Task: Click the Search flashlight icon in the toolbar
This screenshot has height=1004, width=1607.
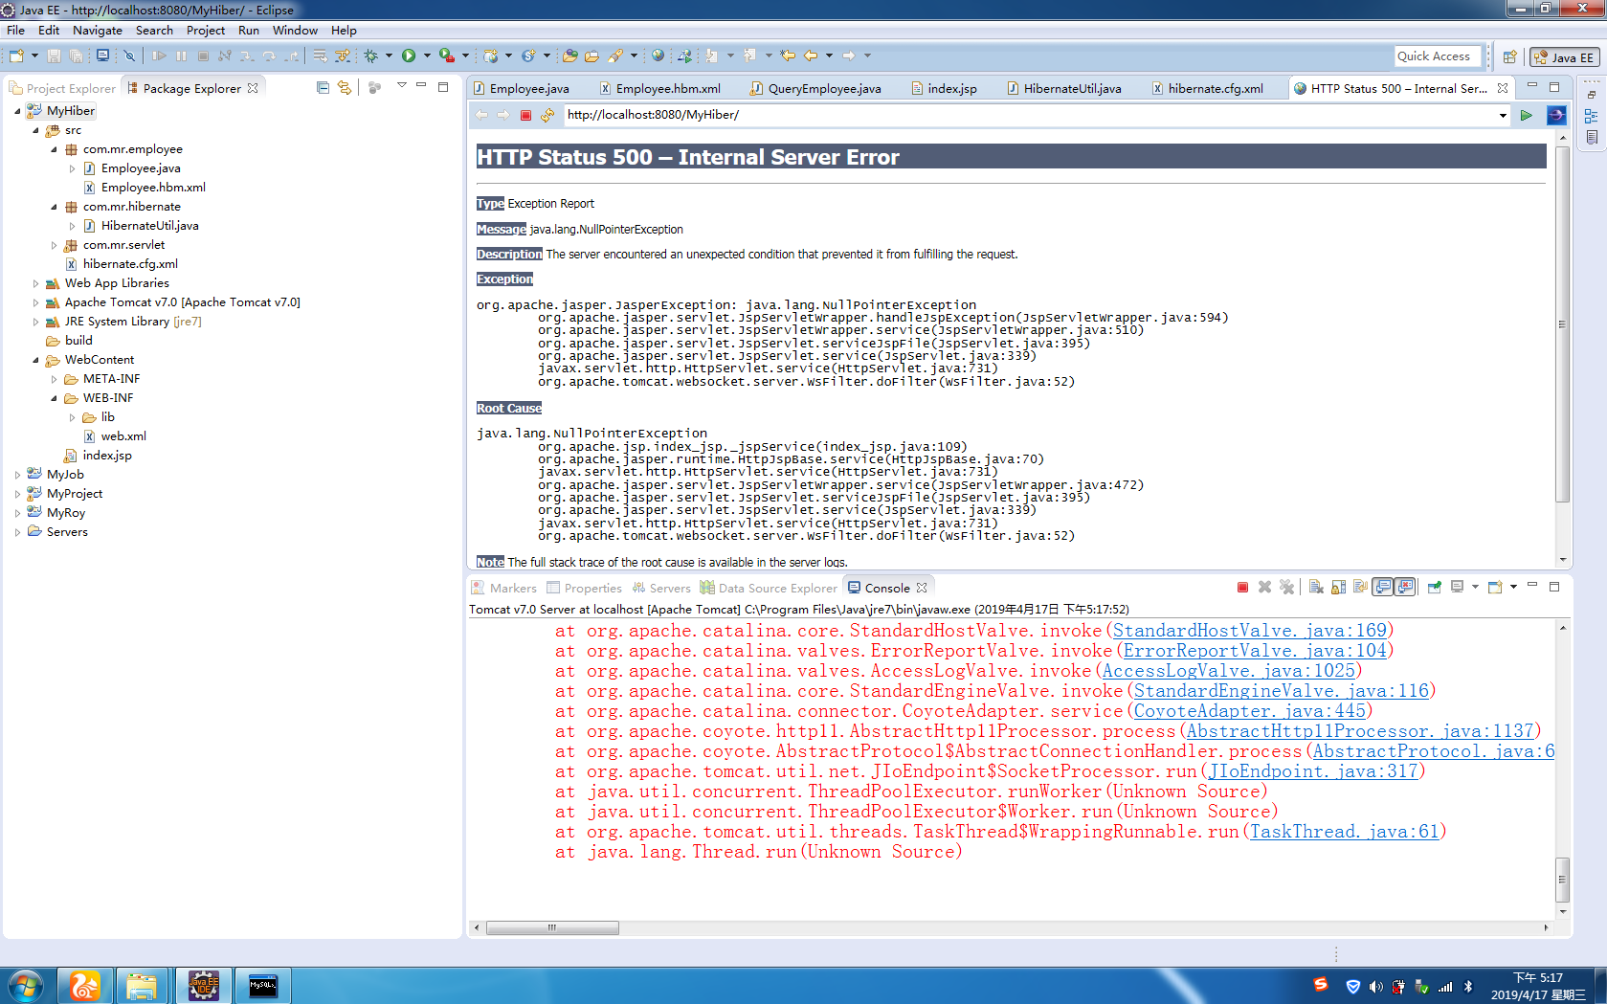Action: [615, 56]
